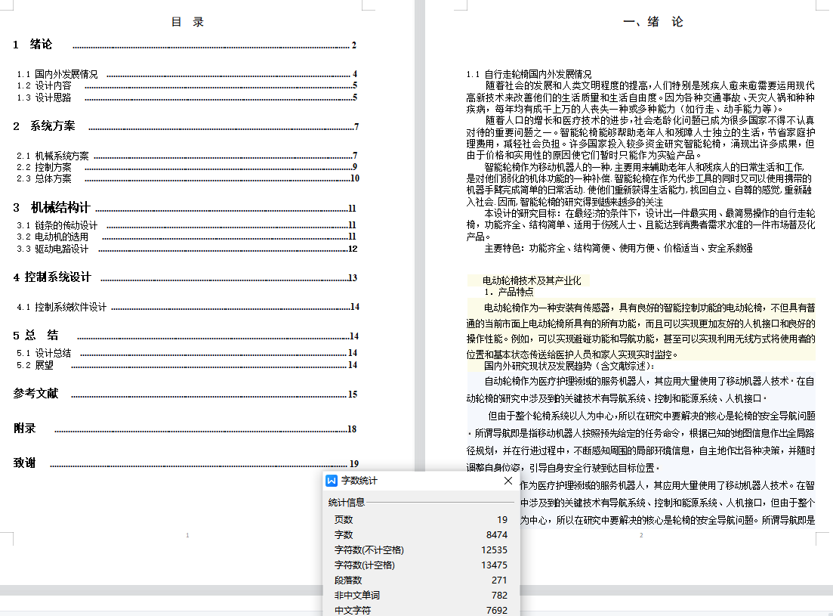Select the 4 控制系统设计 contents entry

click(52, 277)
